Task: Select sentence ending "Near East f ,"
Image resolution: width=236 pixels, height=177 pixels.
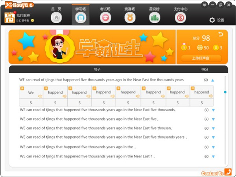Action: [x=87, y=156]
